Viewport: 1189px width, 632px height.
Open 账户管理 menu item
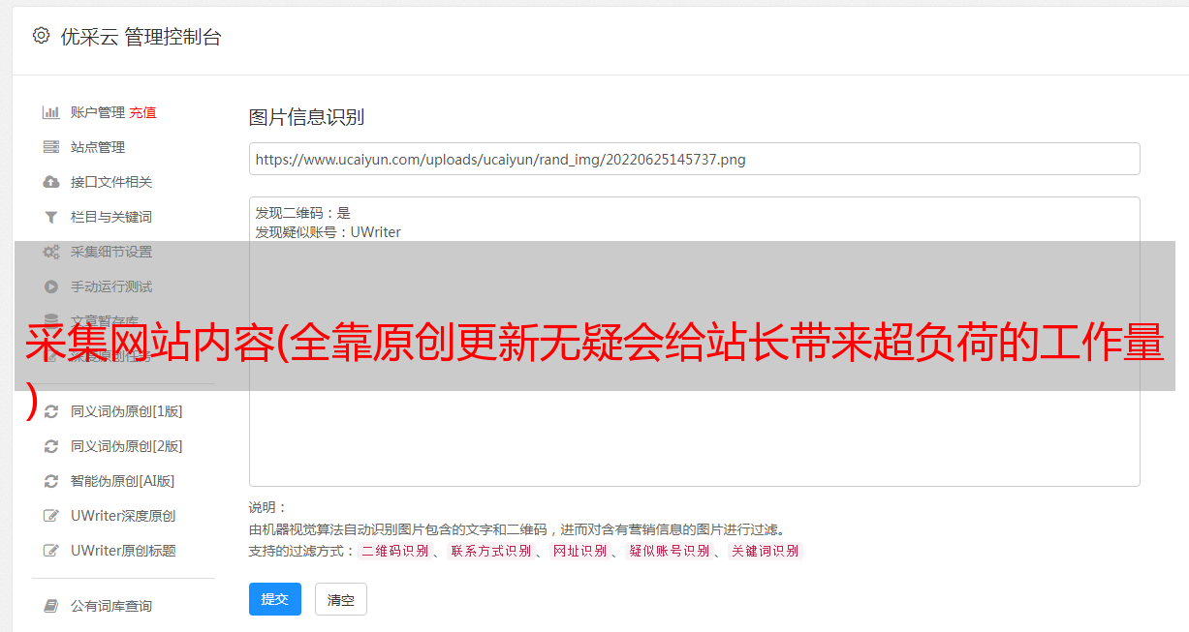click(98, 112)
